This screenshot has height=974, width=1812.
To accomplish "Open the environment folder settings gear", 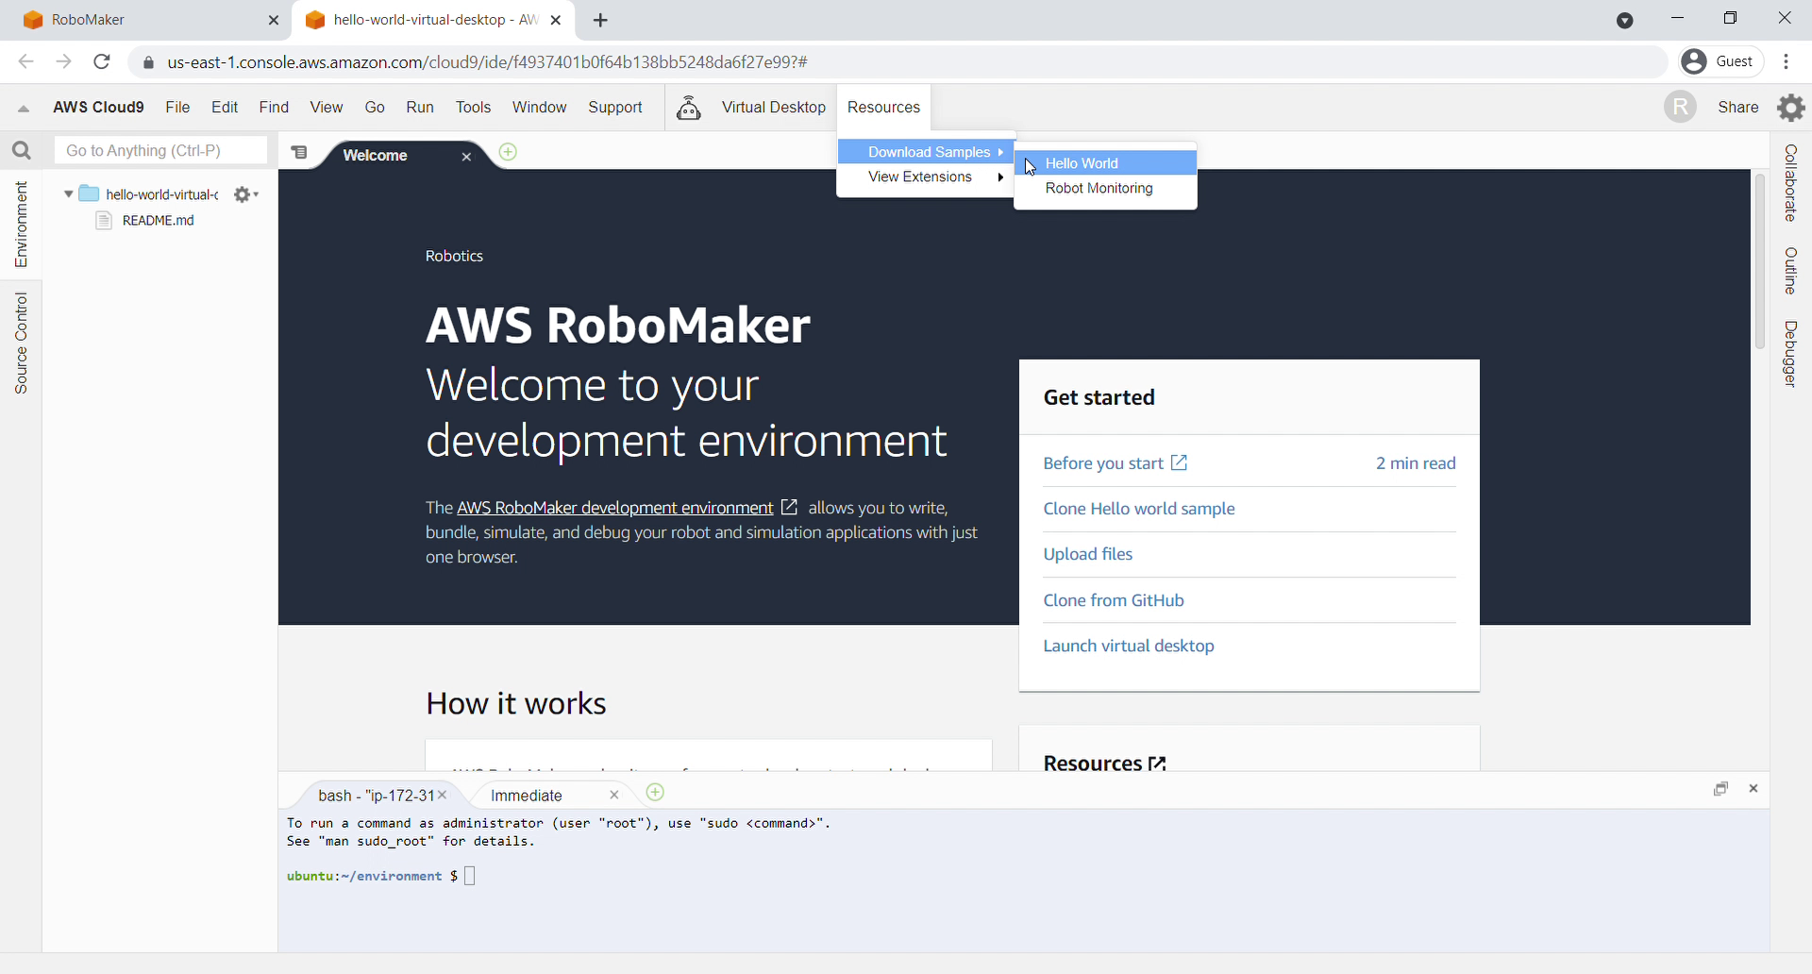I will tap(246, 194).
